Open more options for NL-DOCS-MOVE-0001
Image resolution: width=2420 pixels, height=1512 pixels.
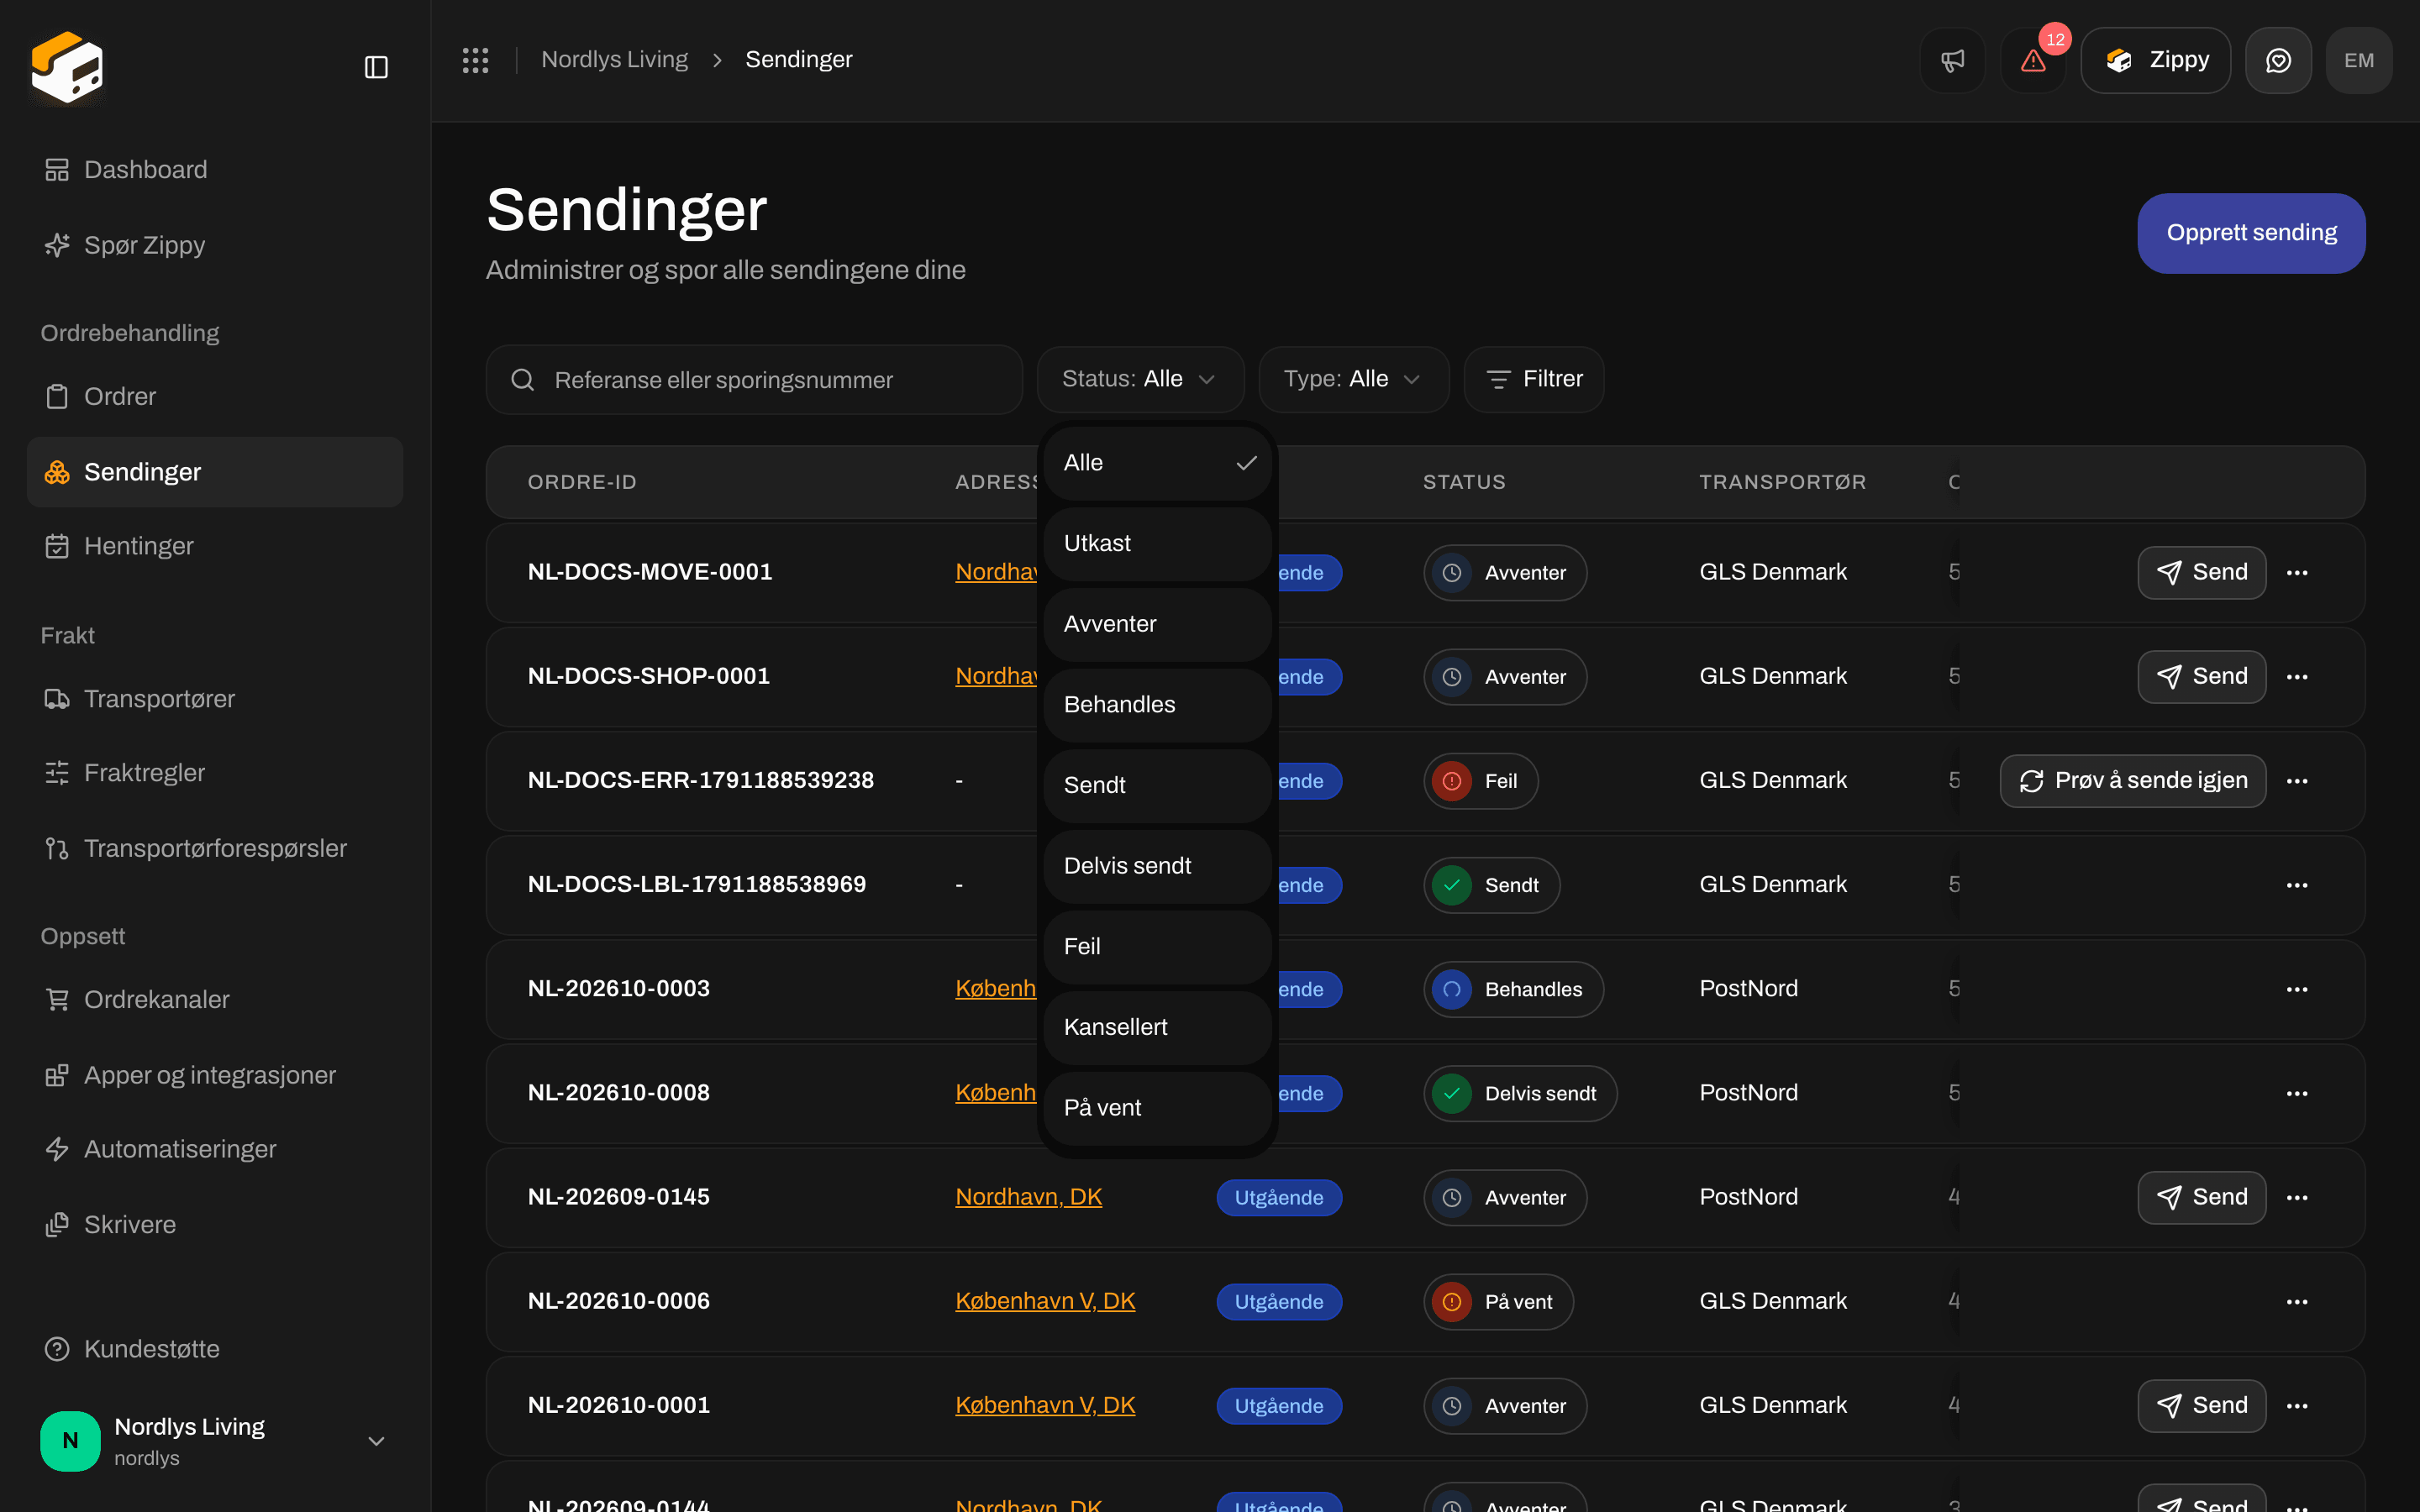click(x=2297, y=573)
